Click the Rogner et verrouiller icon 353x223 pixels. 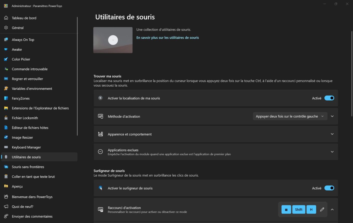coord(6,79)
